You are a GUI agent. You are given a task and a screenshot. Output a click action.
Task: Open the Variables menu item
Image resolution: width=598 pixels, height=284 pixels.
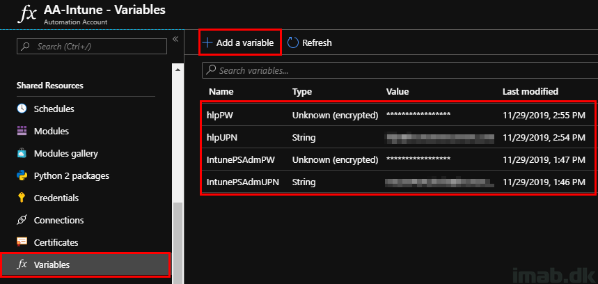52,265
